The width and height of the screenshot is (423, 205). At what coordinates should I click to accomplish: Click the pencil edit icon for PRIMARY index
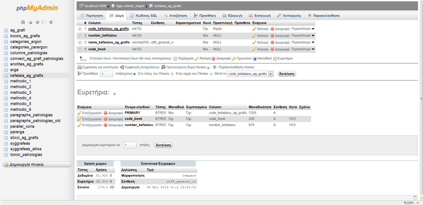(79, 113)
